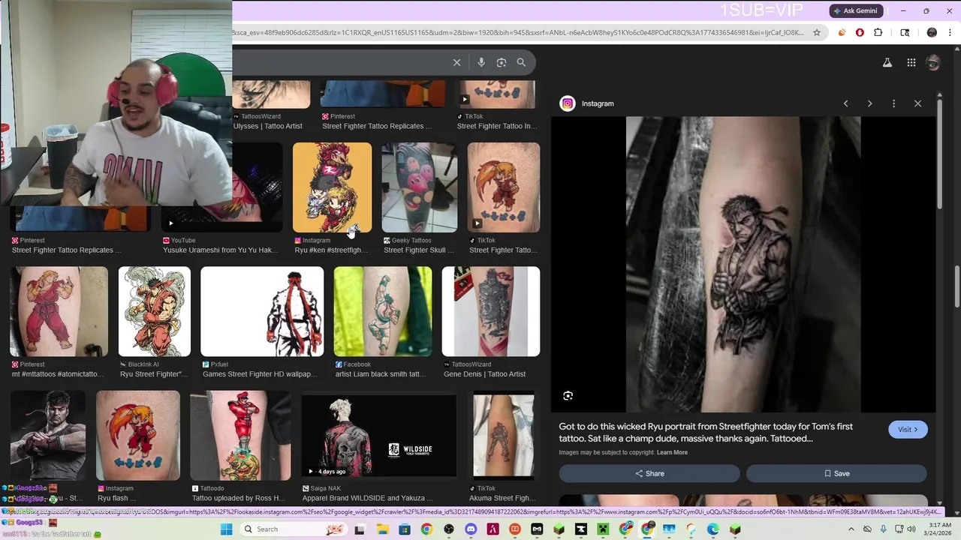961x540 pixels.
Task: Open the Street Fighter Skull thumbnail
Action: [x=420, y=187]
